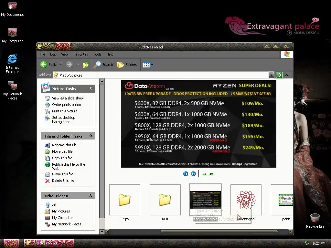Click E-mail this file envelope icon
The height and width of the screenshot is (248, 331).
pyautogui.click(x=48, y=174)
